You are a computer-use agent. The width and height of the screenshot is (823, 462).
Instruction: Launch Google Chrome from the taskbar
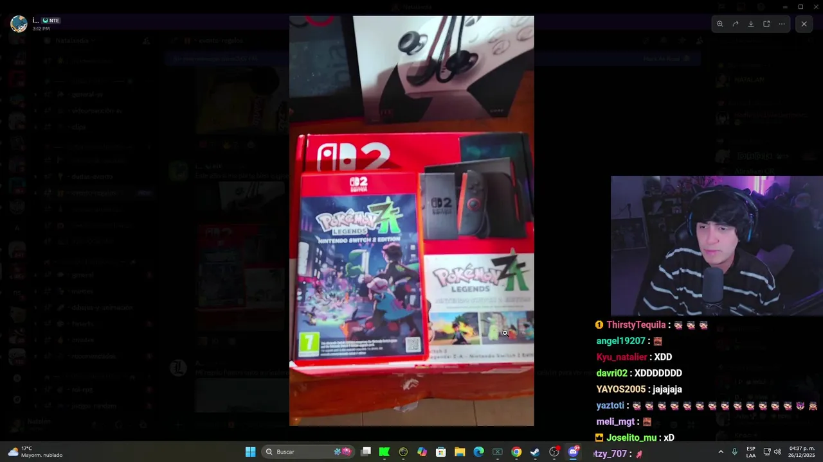click(x=516, y=452)
